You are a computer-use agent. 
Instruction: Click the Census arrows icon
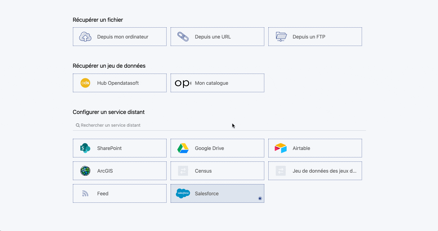pos(183,171)
